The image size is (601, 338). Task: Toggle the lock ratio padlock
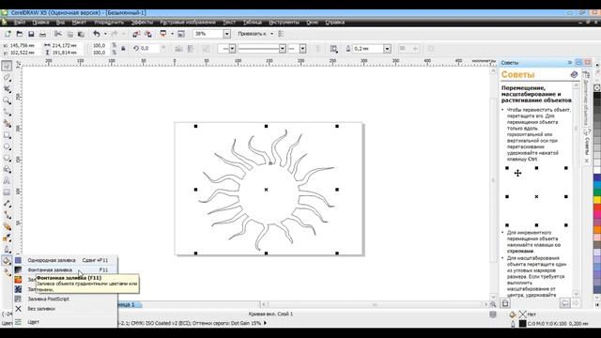[x=123, y=49]
